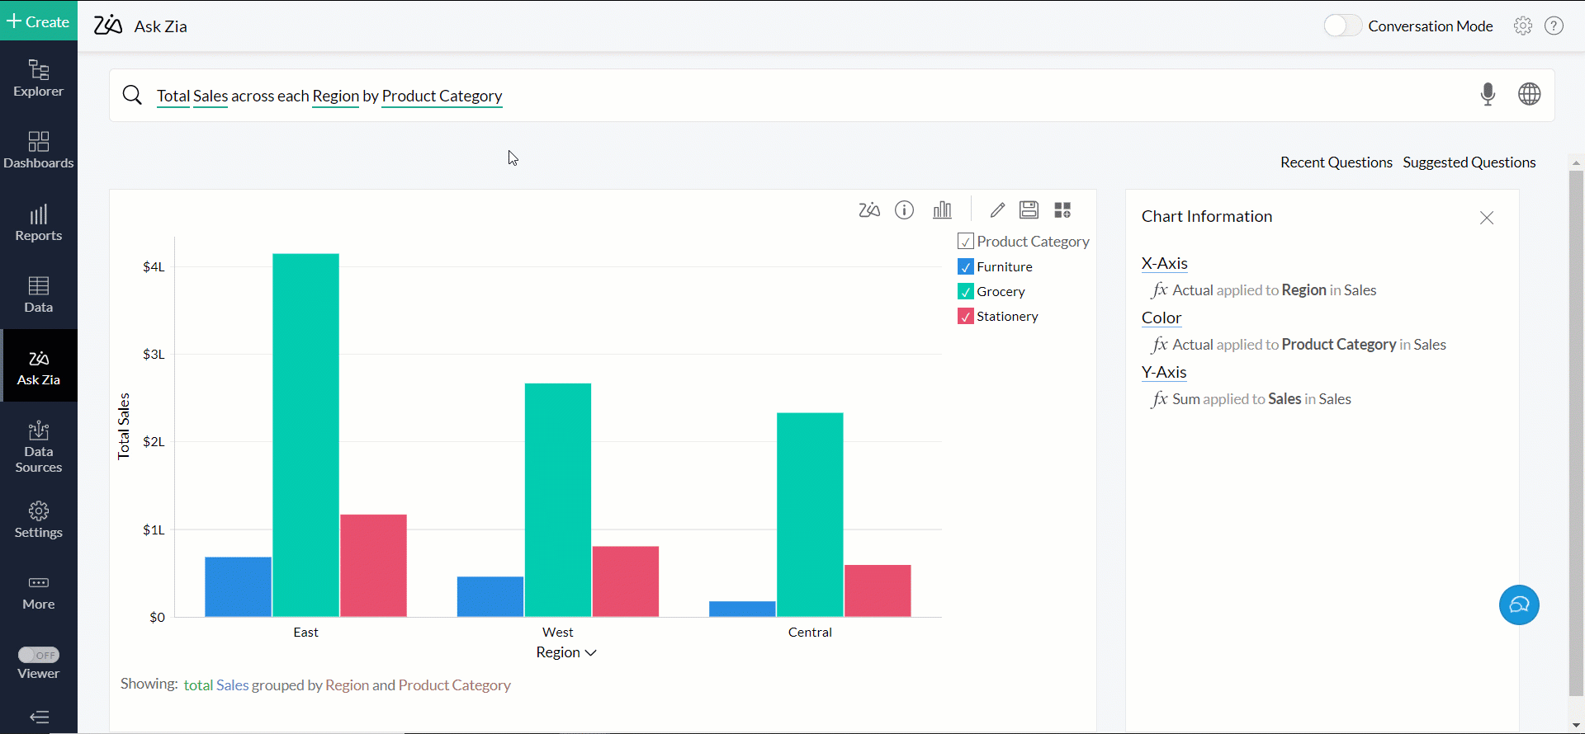
Task: Open the chat support bubble icon
Action: pyautogui.click(x=1519, y=605)
